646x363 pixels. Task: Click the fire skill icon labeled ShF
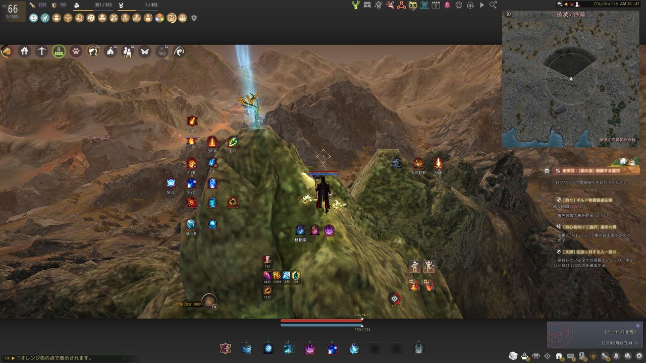click(438, 163)
